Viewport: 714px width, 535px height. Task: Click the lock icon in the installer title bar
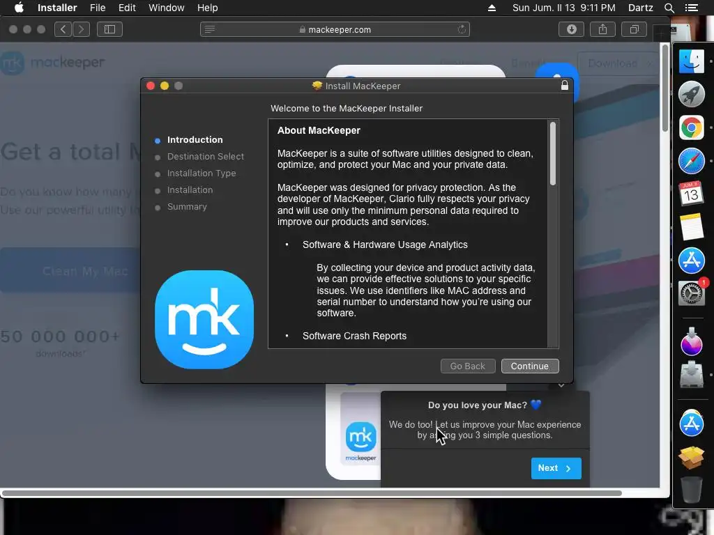[x=564, y=85]
